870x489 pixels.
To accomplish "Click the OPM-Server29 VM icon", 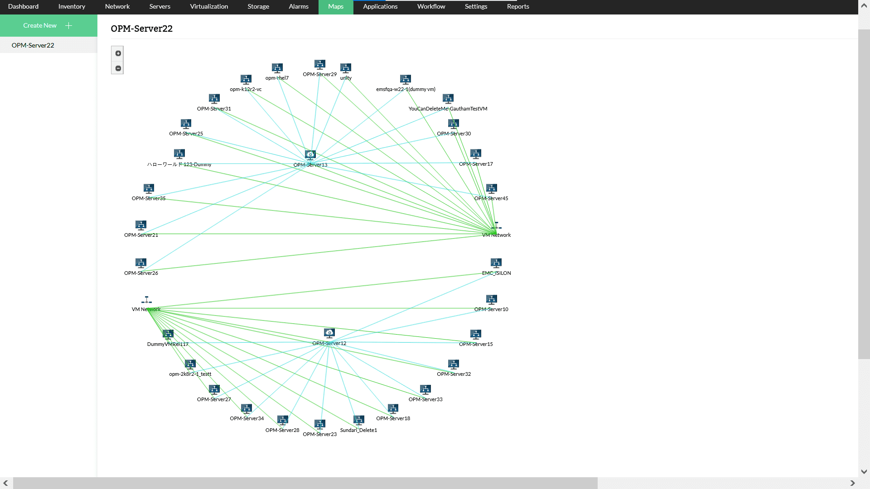I will pyautogui.click(x=320, y=64).
